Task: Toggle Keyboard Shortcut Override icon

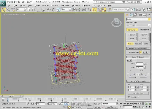Action: tap(84, 10)
